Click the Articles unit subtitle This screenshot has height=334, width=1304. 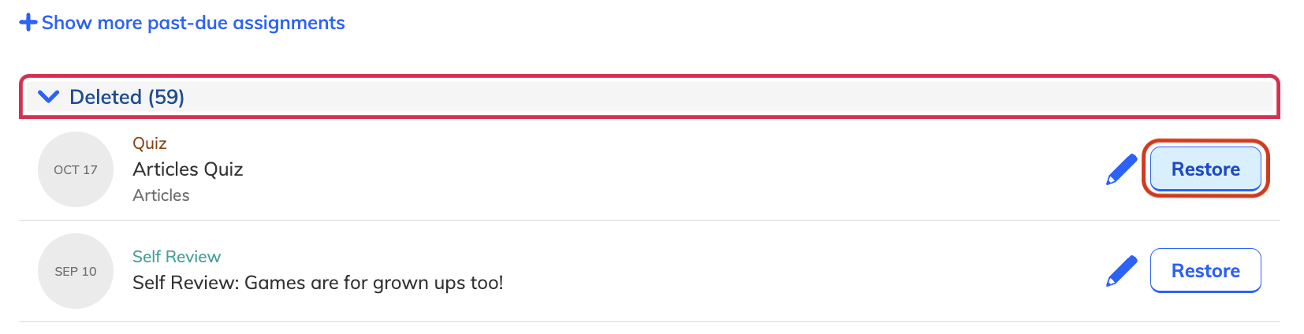[161, 195]
